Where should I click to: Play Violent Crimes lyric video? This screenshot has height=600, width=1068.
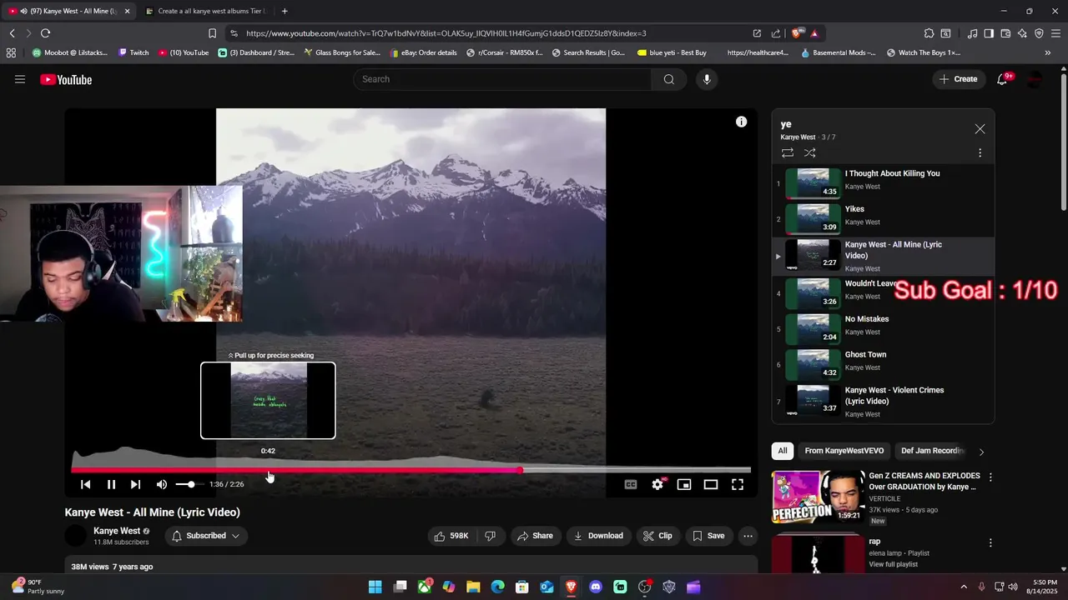883,402
